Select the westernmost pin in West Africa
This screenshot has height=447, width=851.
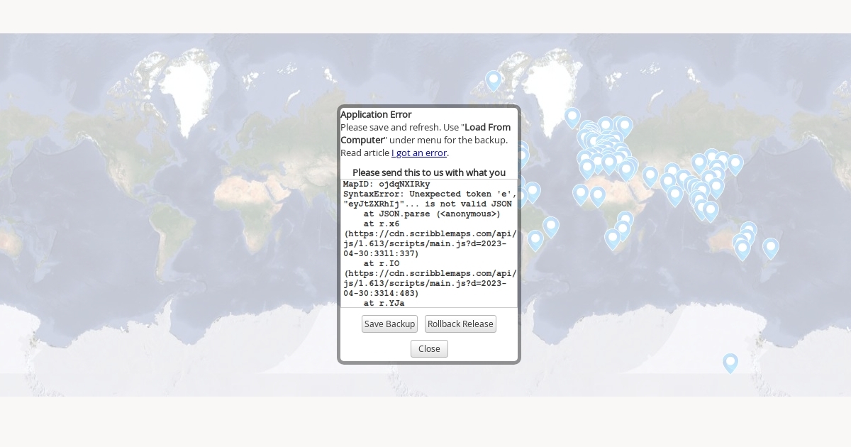click(x=581, y=194)
